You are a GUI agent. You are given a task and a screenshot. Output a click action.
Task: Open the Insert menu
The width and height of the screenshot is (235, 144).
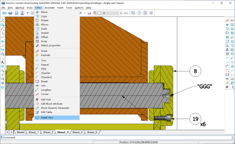pyautogui.click(x=60, y=8)
